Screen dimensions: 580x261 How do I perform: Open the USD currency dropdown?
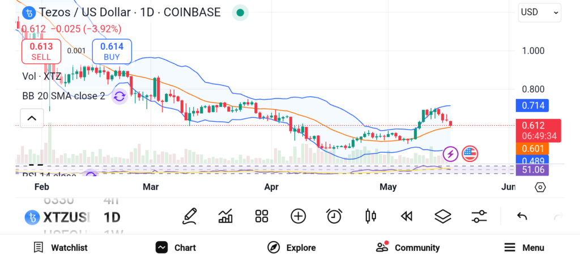point(539,12)
